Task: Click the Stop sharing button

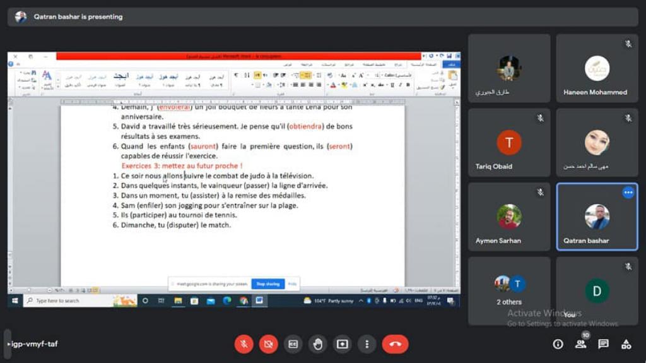Action: click(x=267, y=284)
